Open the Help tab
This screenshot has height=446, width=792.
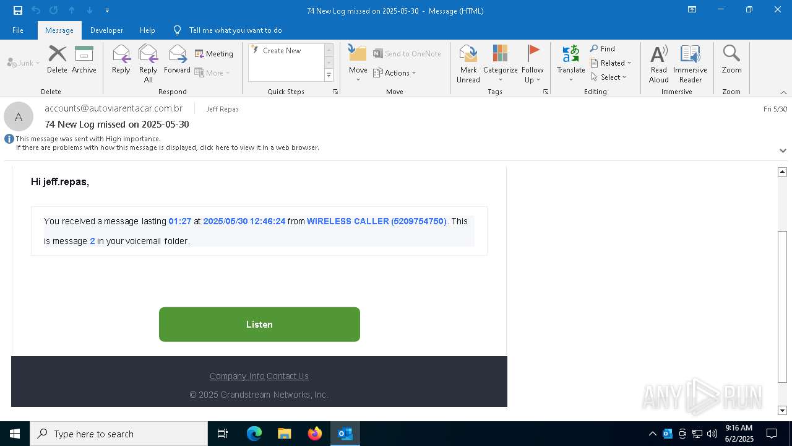[147, 30]
